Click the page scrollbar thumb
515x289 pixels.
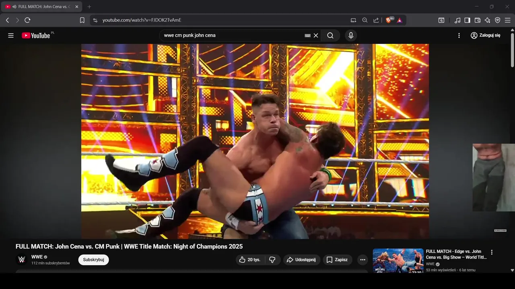click(512, 50)
